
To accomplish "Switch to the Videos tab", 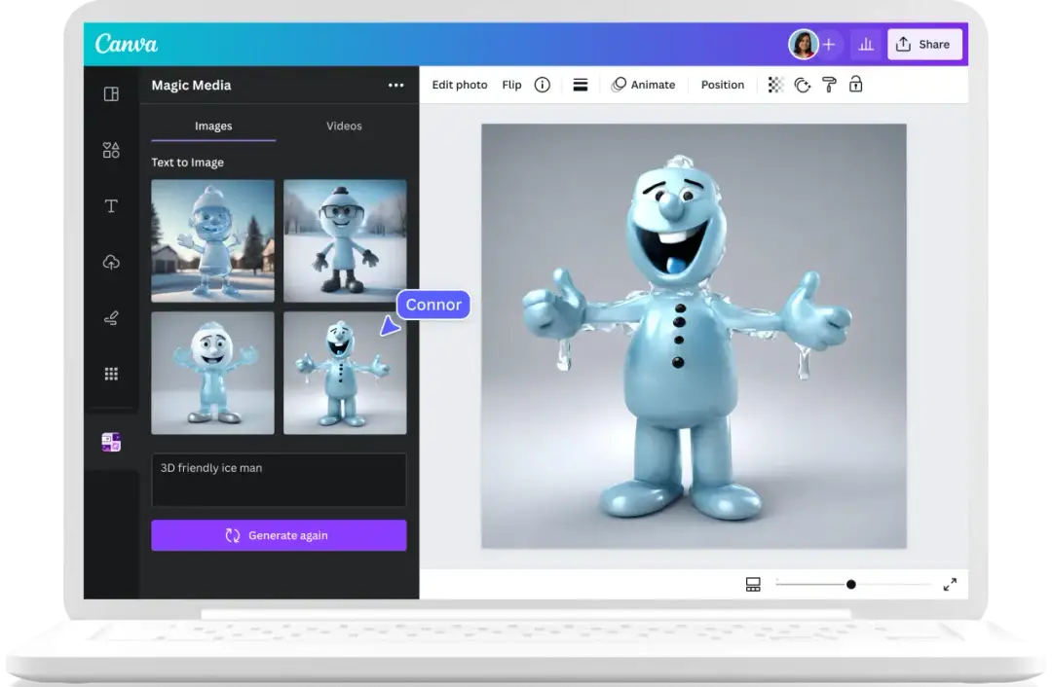I will 344,126.
